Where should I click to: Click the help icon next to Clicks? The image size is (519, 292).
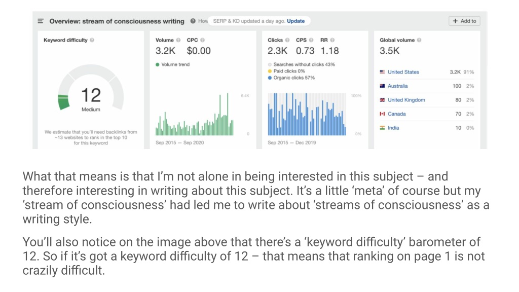click(287, 40)
